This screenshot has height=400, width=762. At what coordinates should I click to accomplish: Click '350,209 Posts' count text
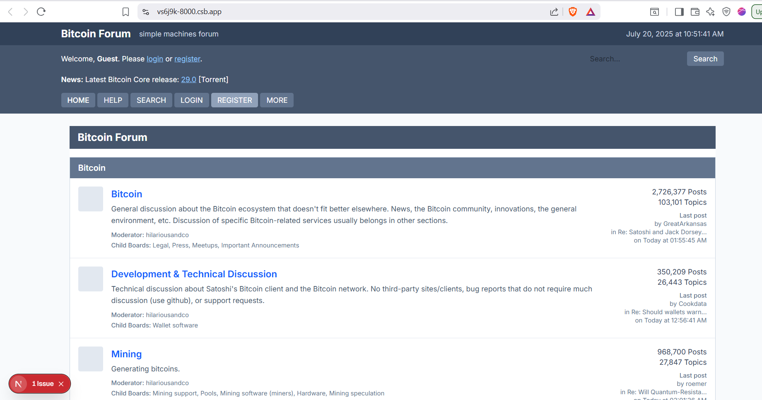tap(682, 272)
